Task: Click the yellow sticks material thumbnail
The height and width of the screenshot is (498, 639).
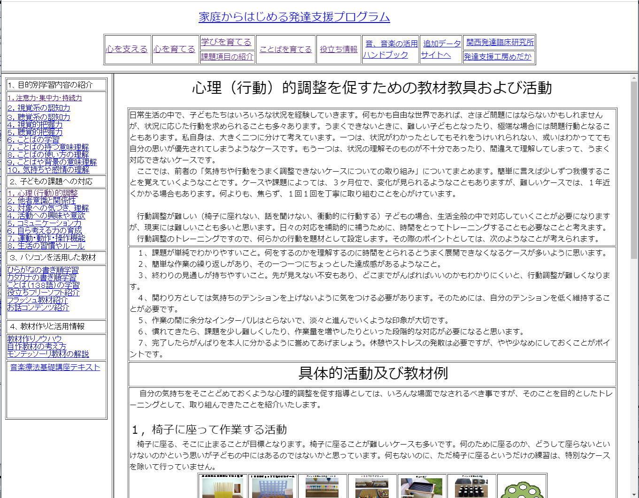Action: coord(223,486)
